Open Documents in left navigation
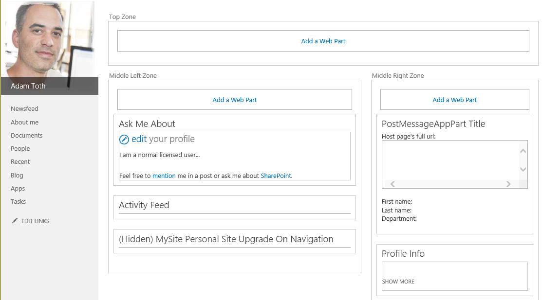The width and height of the screenshot is (542, 300). tap(27, 135)
